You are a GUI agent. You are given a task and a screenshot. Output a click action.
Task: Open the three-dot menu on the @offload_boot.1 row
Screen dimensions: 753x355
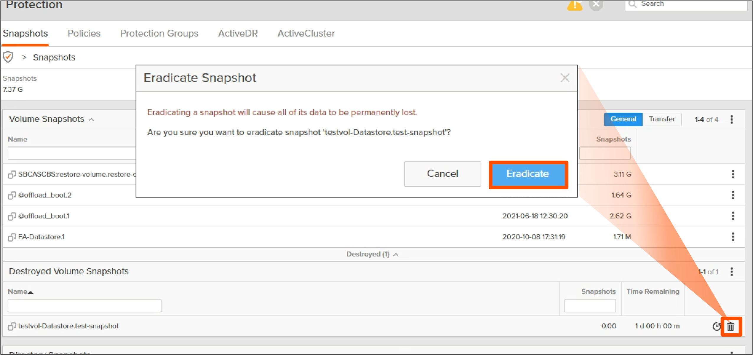click(733, 216)
